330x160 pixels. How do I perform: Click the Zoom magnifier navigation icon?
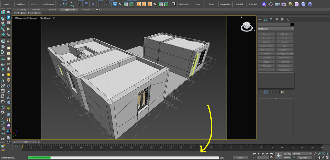(x=316, y=154)
